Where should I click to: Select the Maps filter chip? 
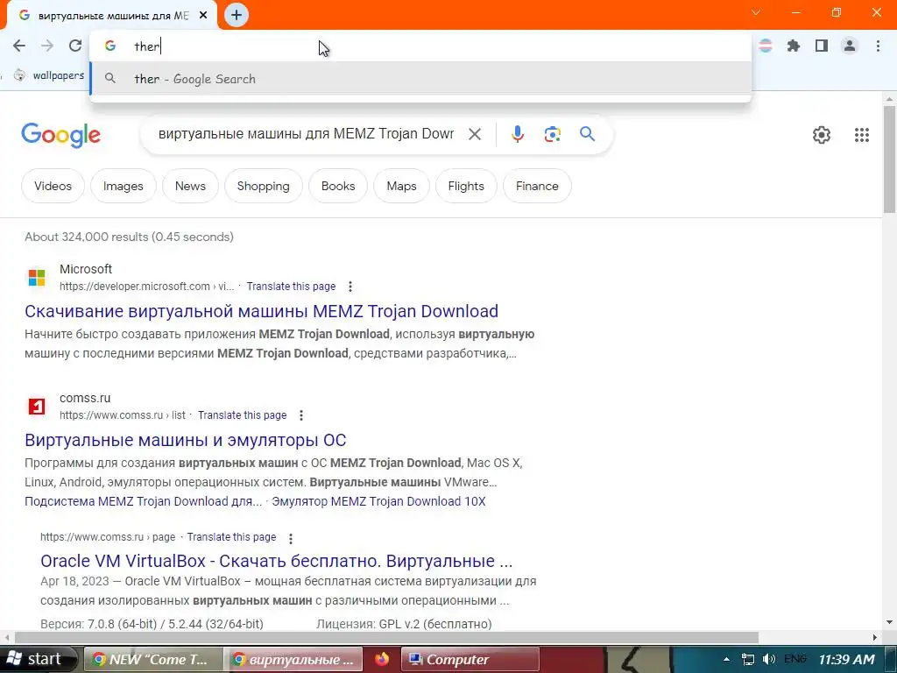click(x=401, y=186)
